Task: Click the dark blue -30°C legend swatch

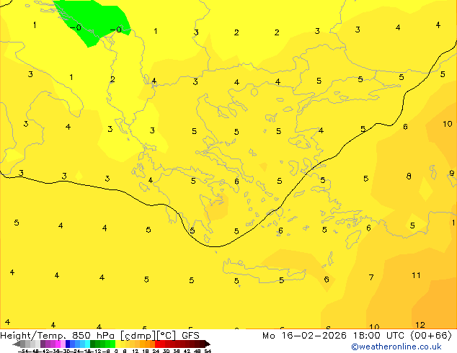Action: click(x=68, y=344)
